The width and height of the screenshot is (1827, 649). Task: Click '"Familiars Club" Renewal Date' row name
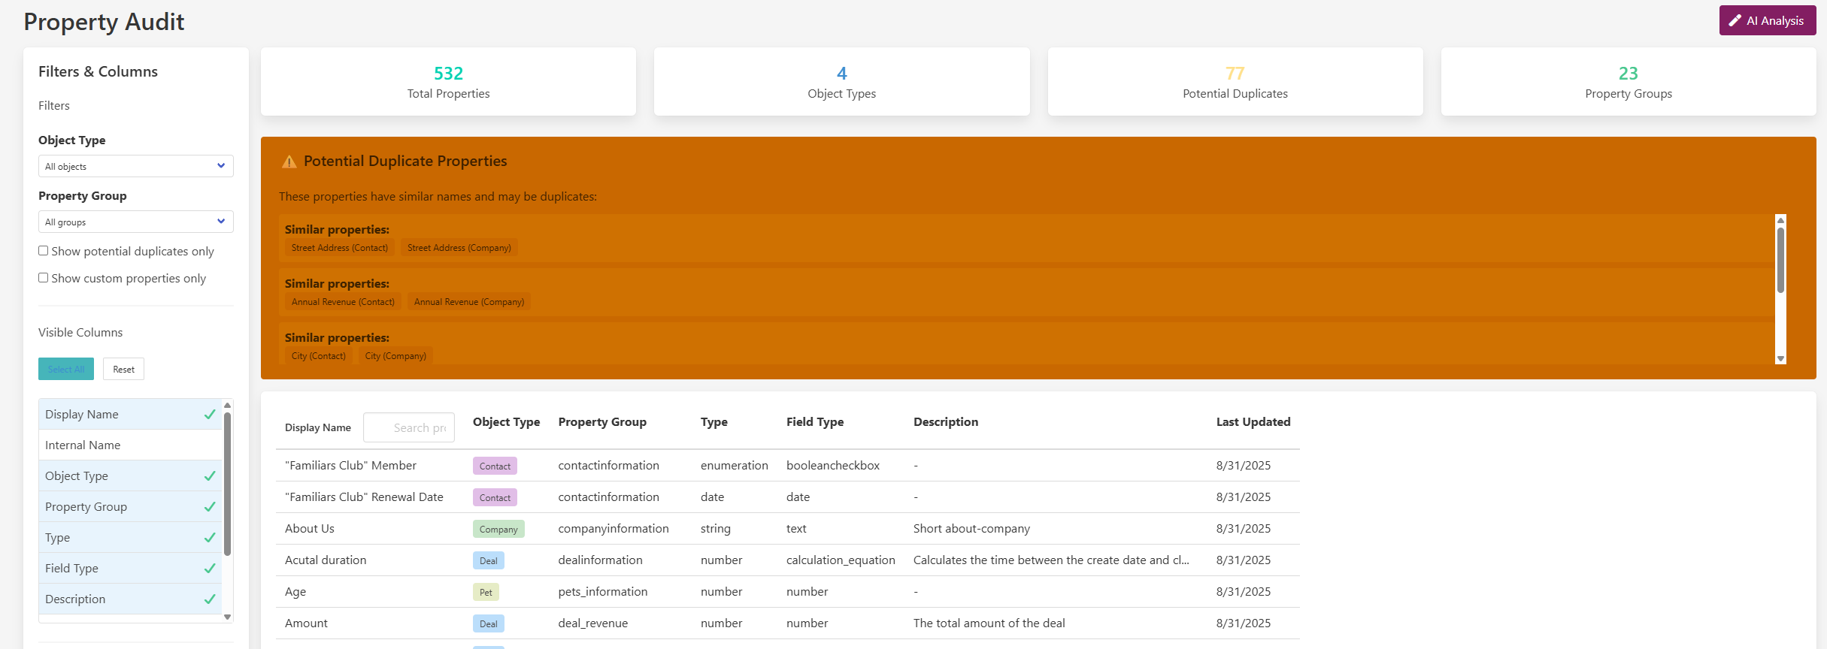click(364, 497)
